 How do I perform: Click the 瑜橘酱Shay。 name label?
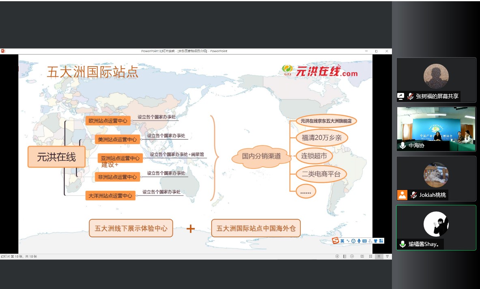(x=424, y=244)
